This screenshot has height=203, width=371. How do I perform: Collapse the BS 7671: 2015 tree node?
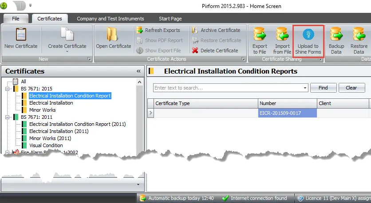click(x=8, y=89)
